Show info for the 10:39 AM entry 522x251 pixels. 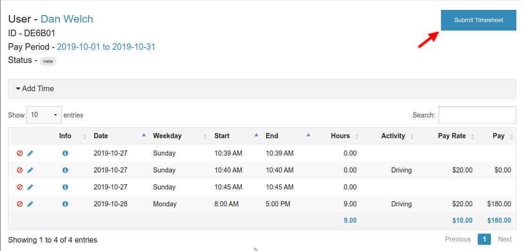(x=65, y=153)
